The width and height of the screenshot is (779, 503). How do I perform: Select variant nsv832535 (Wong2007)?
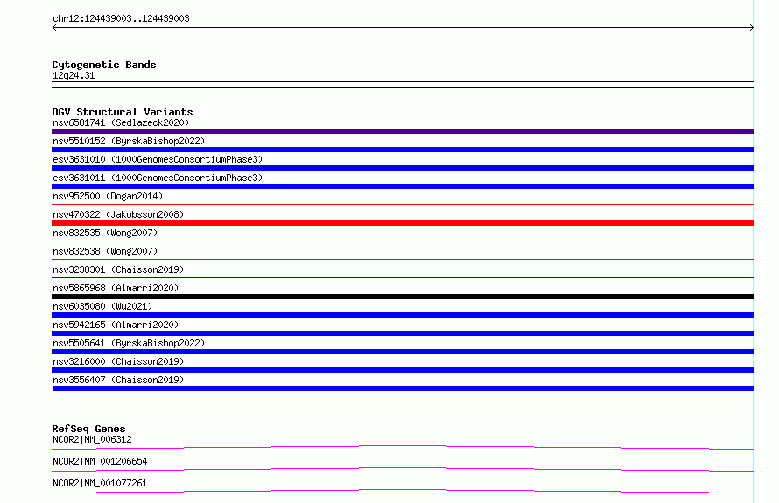pos(105,233)
